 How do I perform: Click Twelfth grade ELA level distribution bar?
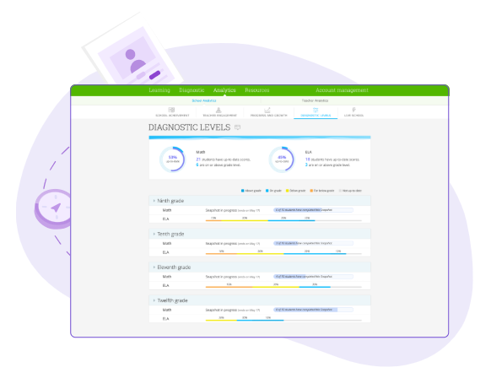(283, 320)
